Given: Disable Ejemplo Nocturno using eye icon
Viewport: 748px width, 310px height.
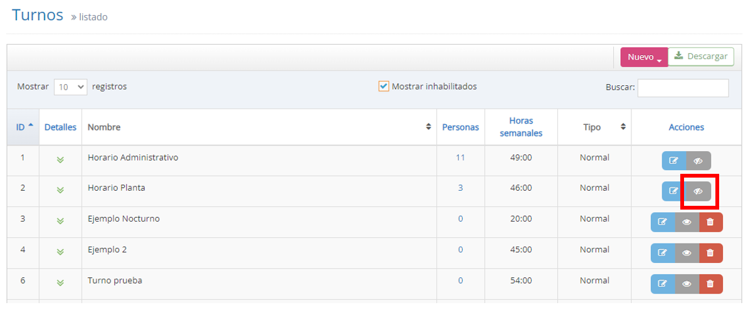Looking at the screenshot, I should 687,222.
